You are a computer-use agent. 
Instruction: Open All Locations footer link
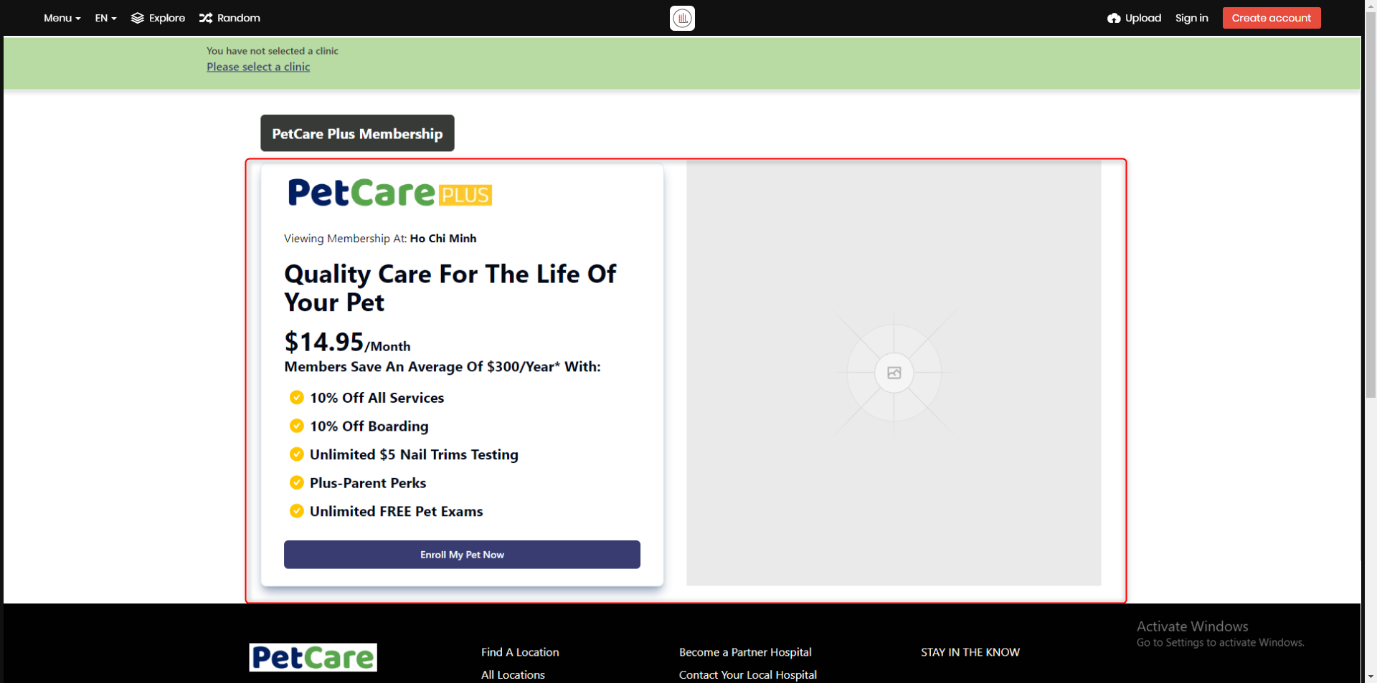click(x=513, y=675)
